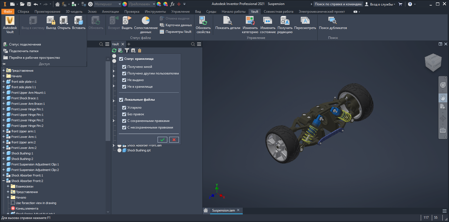Expand the Front Shock Brace:1 node
Viewport: 449px width, 222px height.
pos(4,98)
